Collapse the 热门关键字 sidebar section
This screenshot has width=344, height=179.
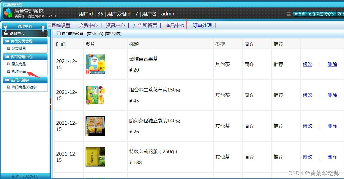pos(25,80)
